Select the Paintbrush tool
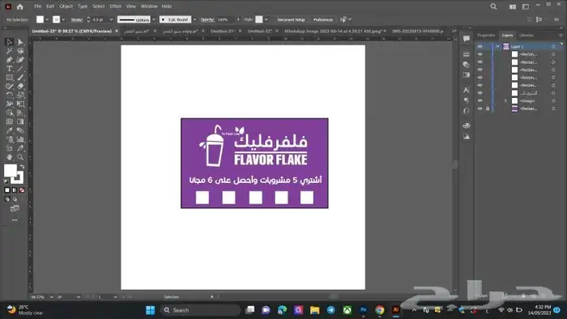This screenshot has width=567, height=319. tap(20, 77)
